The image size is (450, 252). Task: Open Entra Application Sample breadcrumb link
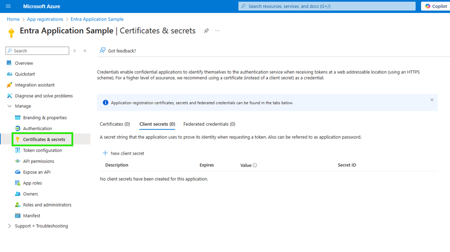(97, 19)
